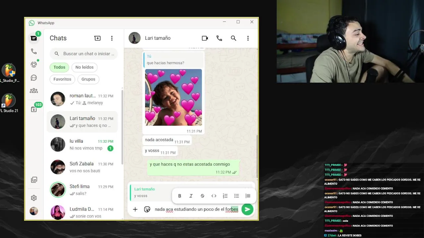Open WhatsApp Settings gear icon
The image size is (424, 238).
pos(34,198)
